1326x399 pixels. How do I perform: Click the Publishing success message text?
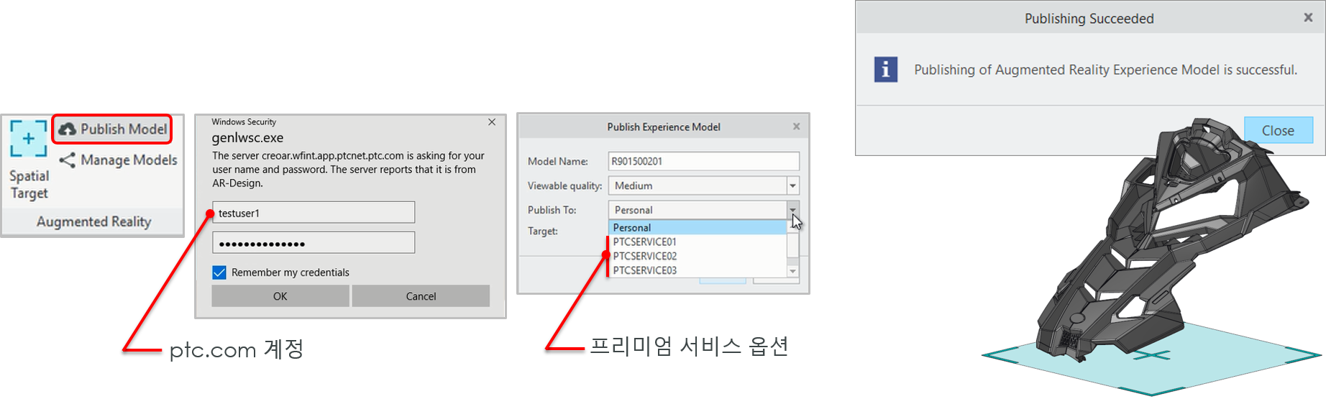click(1105, 70)
